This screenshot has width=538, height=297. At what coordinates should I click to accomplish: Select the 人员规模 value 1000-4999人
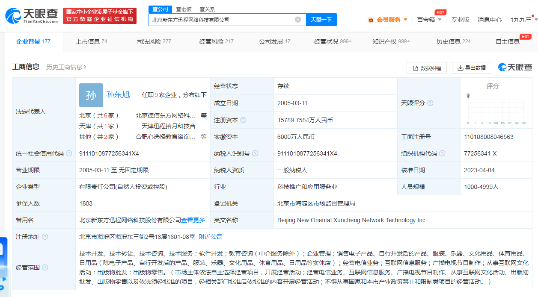pos(482,187)
